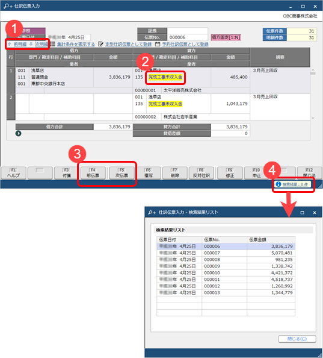This screenshot has height=358, width=323.
Task: Click the 伝票No. input field showing 000006
Action: pyautogui.click(x=187, y=37)
